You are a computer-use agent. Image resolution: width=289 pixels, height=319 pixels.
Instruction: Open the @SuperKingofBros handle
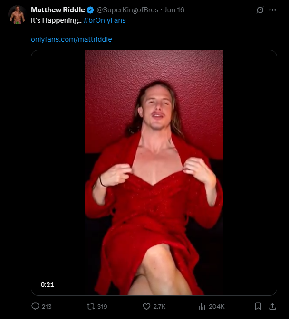click(127, 10)
